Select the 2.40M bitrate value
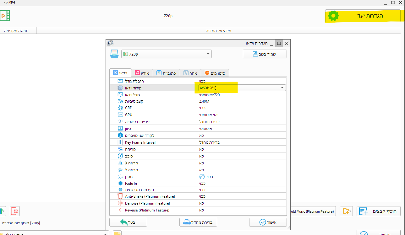Screen dimensions: 405x235 (x=242, y=101)
